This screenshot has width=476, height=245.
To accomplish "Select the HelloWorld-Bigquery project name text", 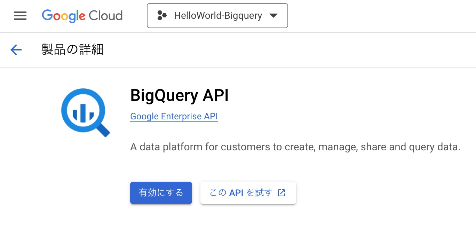I will [218, 16].
